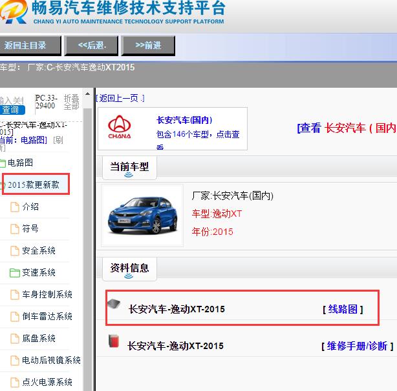Viewport: 397px width, 391px height.
Task: Go back with the <<后退 button
Action: [91, 45]
